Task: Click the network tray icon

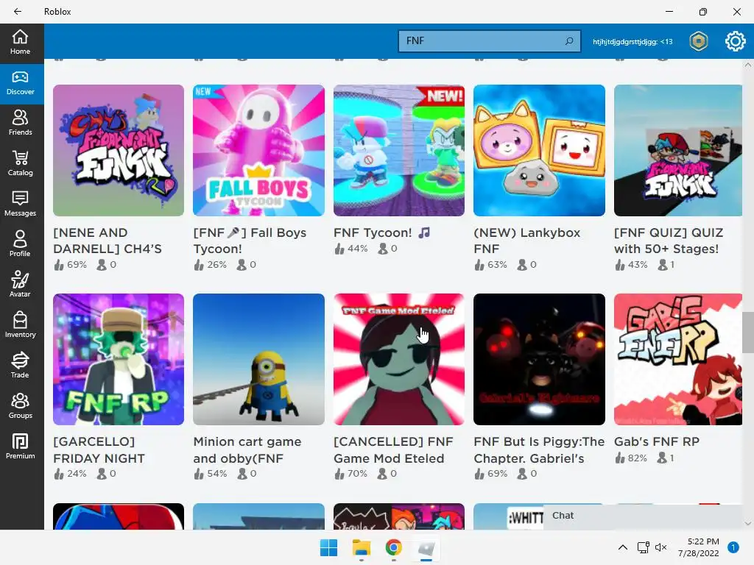Action: coord(644,547)
